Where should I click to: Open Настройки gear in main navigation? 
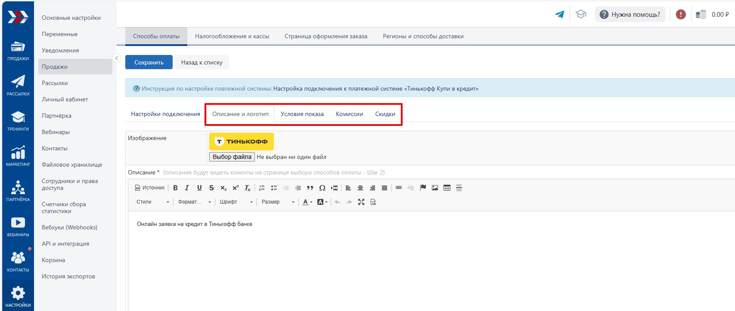pos(18,297)
